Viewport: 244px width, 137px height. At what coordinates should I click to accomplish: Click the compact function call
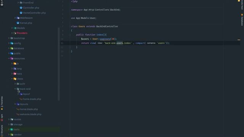click(x=140, y=43)
